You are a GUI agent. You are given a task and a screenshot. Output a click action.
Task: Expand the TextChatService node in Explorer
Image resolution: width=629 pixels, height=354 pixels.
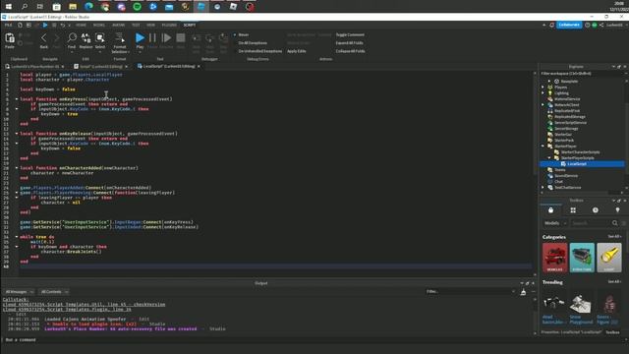coord(543,188)
